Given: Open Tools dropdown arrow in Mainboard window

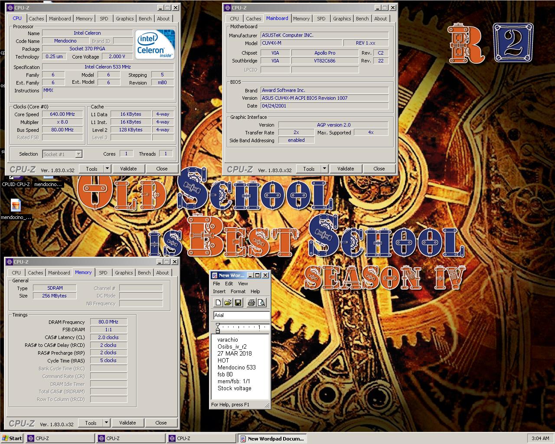Looking at the screenshot, I should click(325, 169).
